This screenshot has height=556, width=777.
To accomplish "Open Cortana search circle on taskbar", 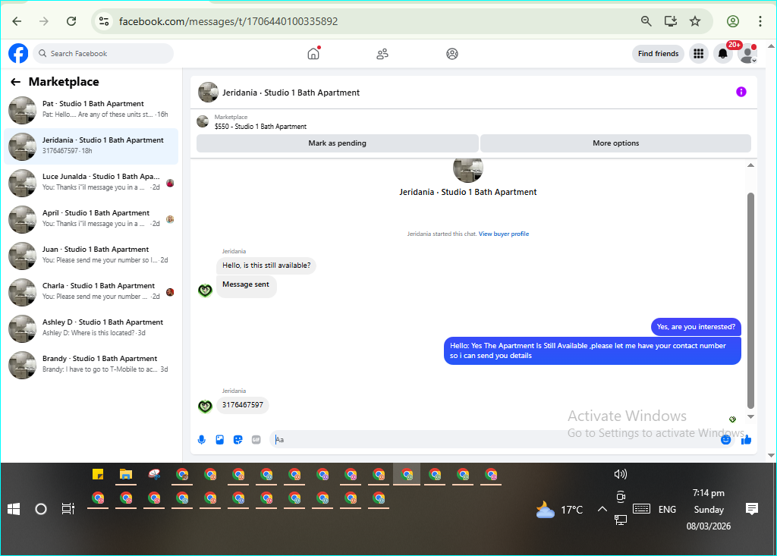I will pyautogui.click(x=41, y=509).
